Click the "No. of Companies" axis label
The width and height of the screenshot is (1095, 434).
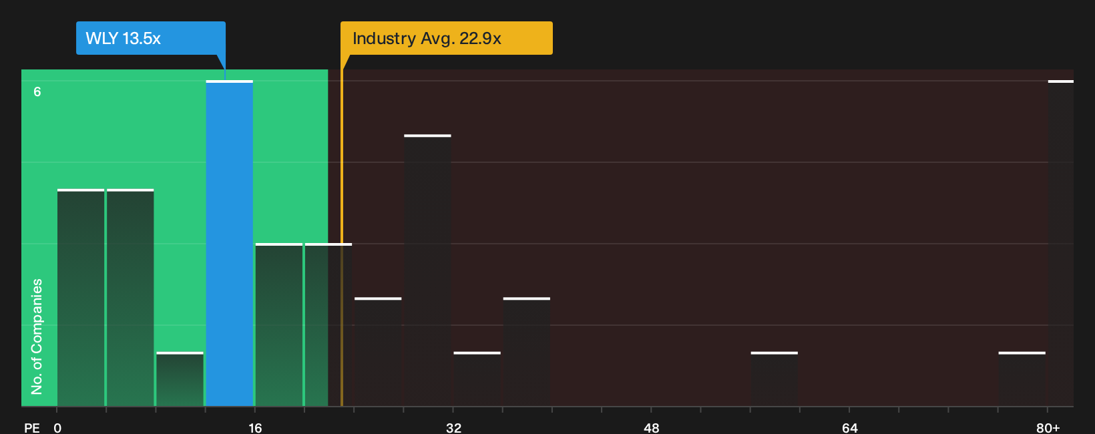coord(37,337)
